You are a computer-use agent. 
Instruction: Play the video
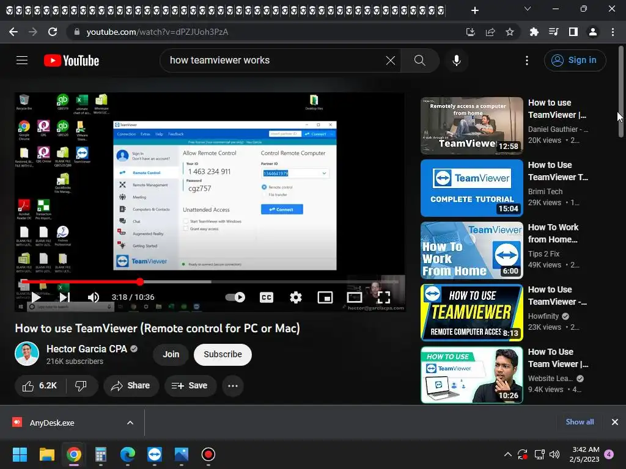coord(36,297)
